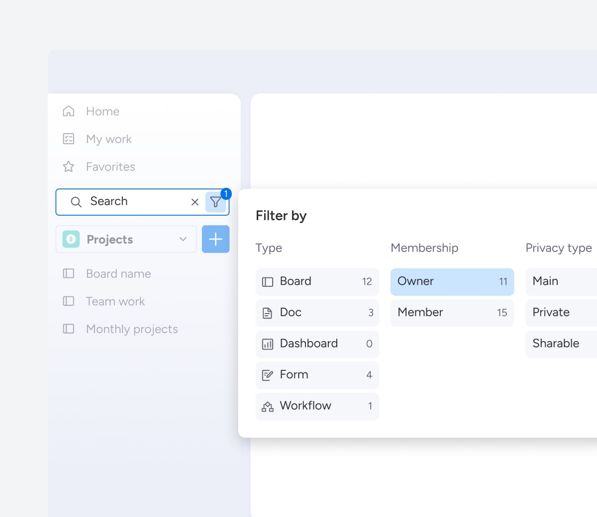
Task: Filter by Dashboard type
Action: pyautogui.click(x=317, y=344)
